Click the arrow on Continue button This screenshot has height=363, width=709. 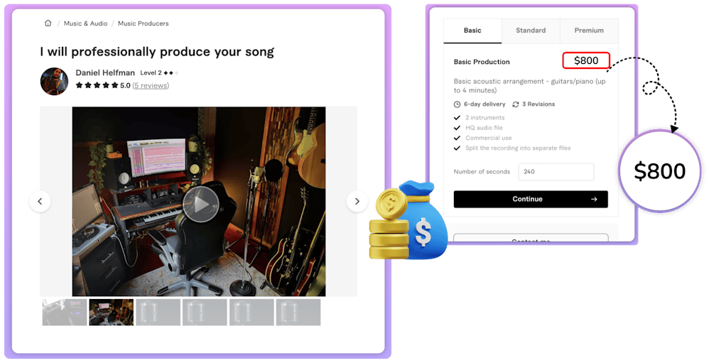point(594,199)
